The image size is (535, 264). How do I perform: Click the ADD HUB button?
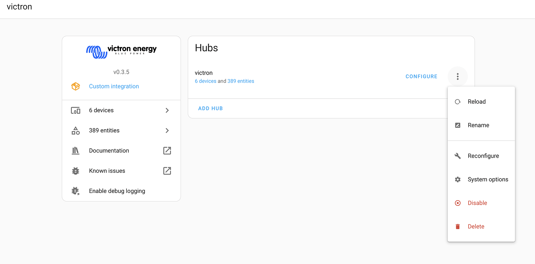[x=211, y=108]
